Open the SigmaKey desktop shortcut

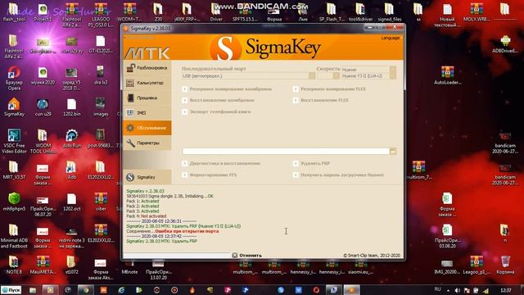coord(14,107)
